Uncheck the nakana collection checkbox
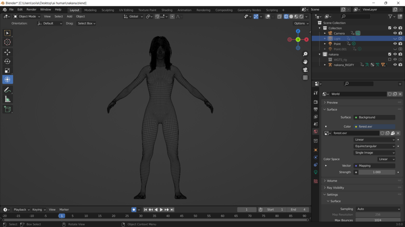 390,54
